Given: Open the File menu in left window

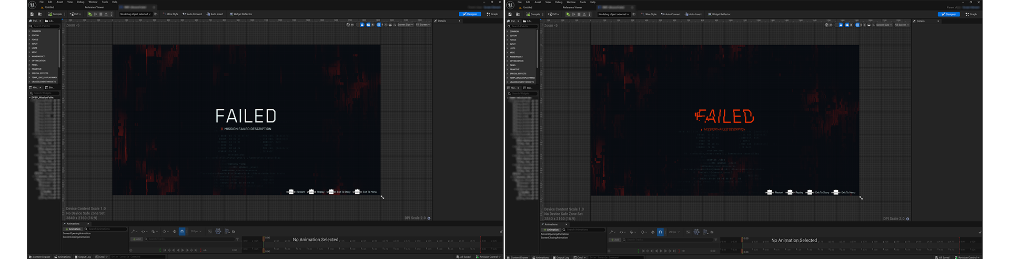Looking at the screenshot, I should [42, 2].
